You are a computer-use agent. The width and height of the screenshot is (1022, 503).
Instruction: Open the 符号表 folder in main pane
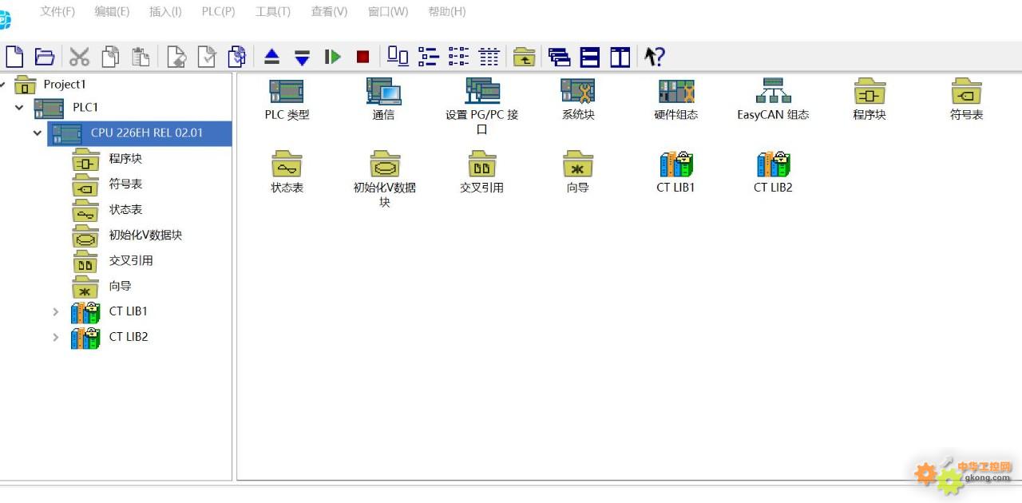point(966,99)
